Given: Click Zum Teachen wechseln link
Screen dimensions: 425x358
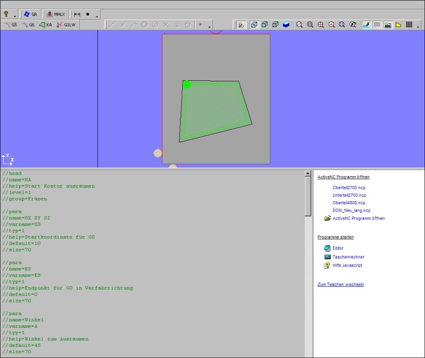Looking at the screenshot, I should (341, 285).
